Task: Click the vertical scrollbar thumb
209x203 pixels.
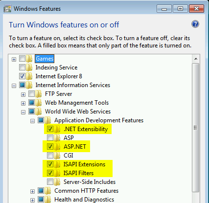Action: coord(196,128)
